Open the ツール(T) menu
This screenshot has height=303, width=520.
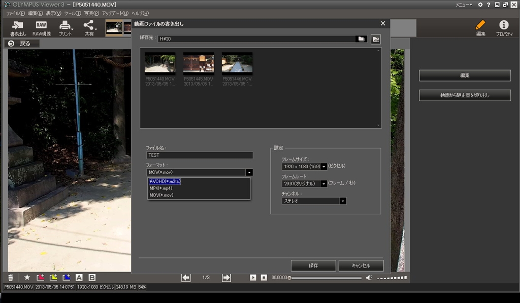coord(73,13)
